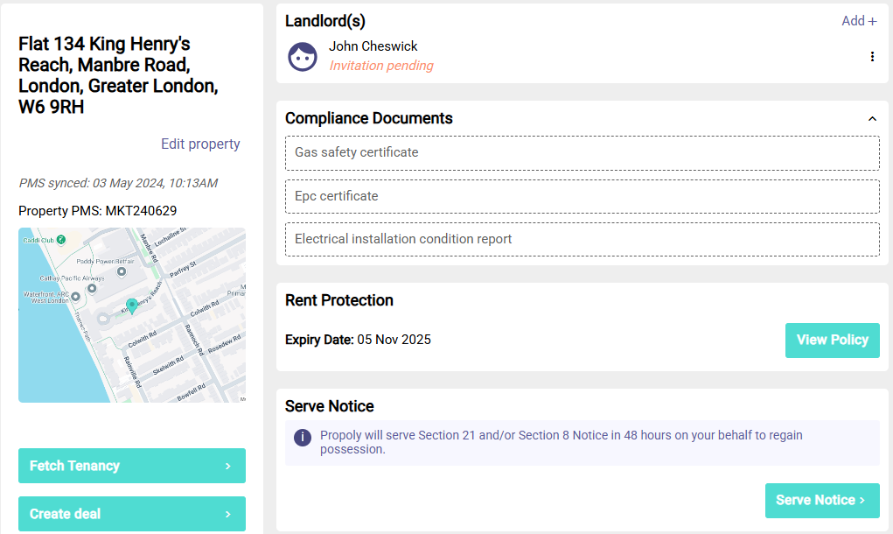Select the Waterfront ARC West London marker
The image size is (893, 534).
click(x=76, y=297)
